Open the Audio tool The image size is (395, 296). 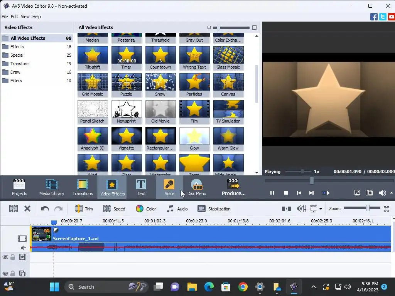point(177,209)
